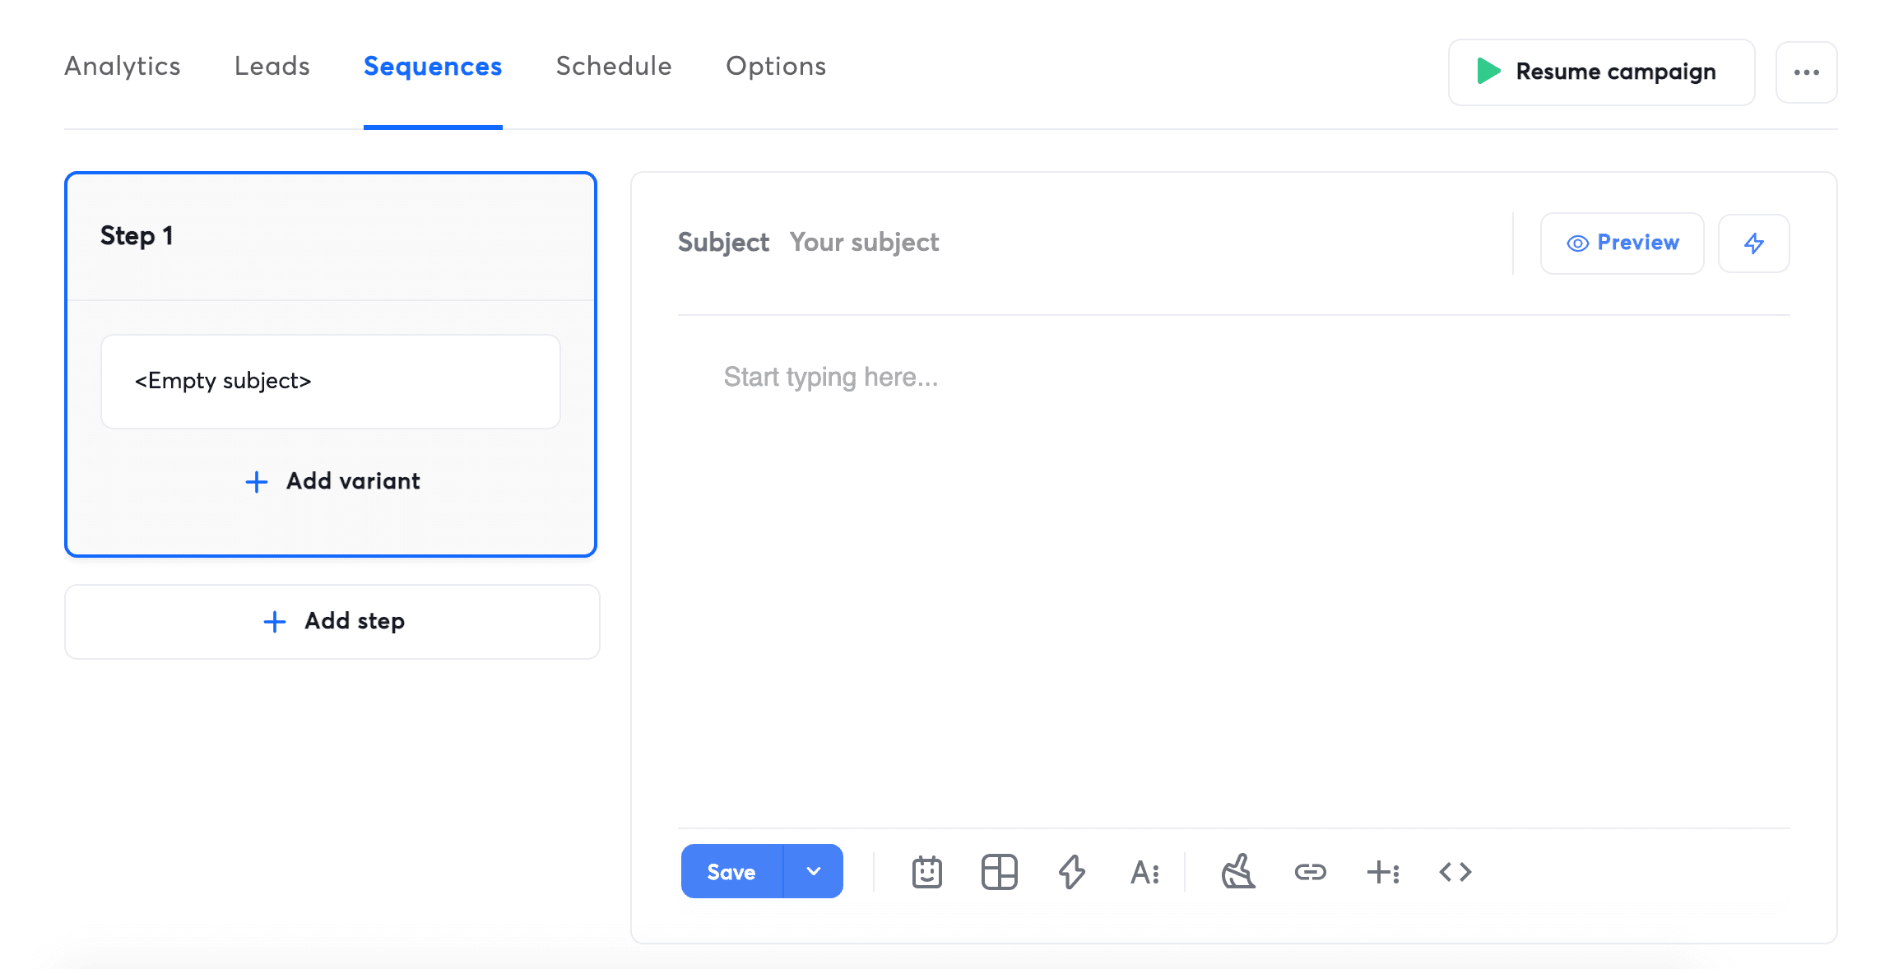1894x969 pixels.
Task: Click Add variant in Step 1
Action: click(332, 481)
